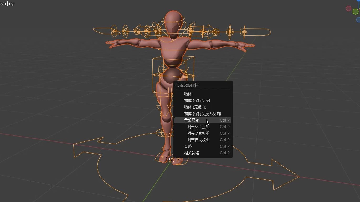Select '附带空顶点组' parenting option
This screenshot has height=202, width=360.
(x=199, y=127)
